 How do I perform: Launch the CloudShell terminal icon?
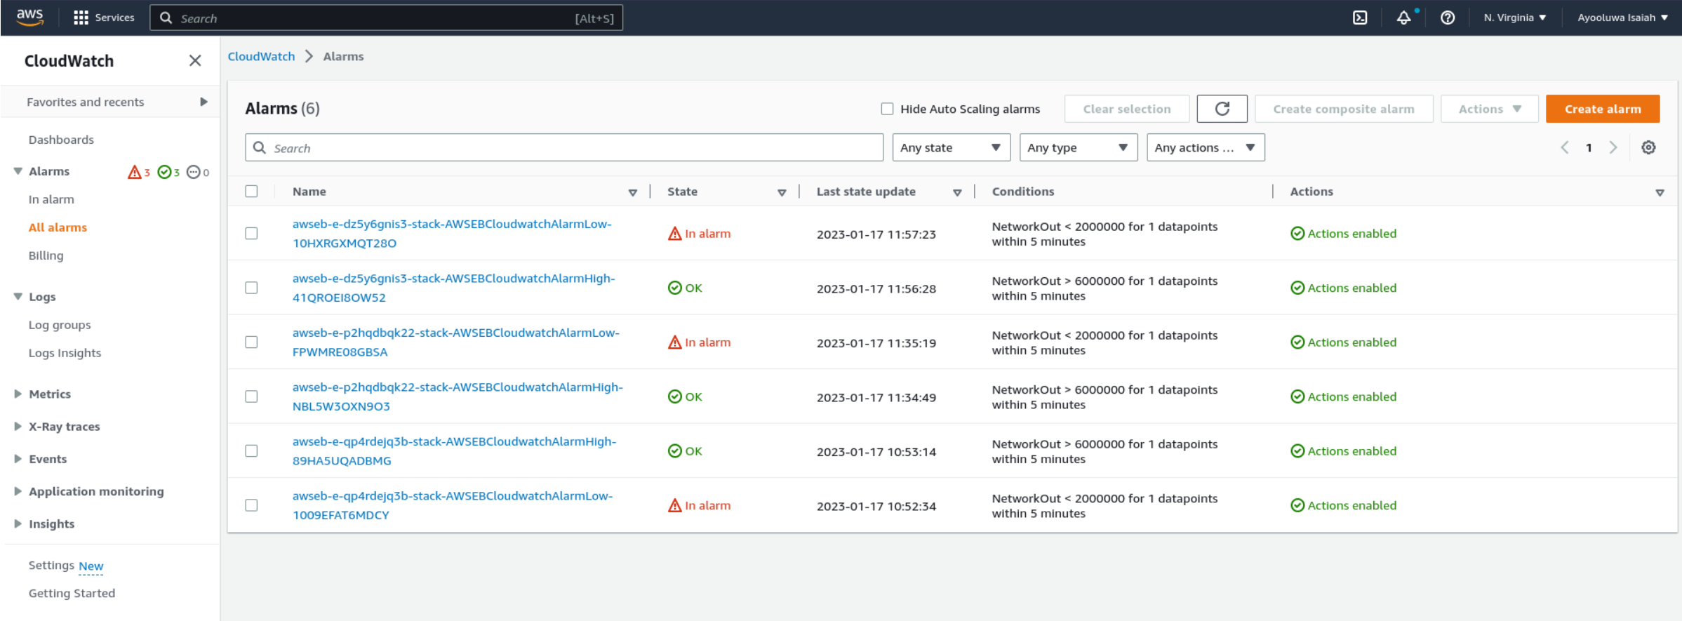click(1360, 18)
